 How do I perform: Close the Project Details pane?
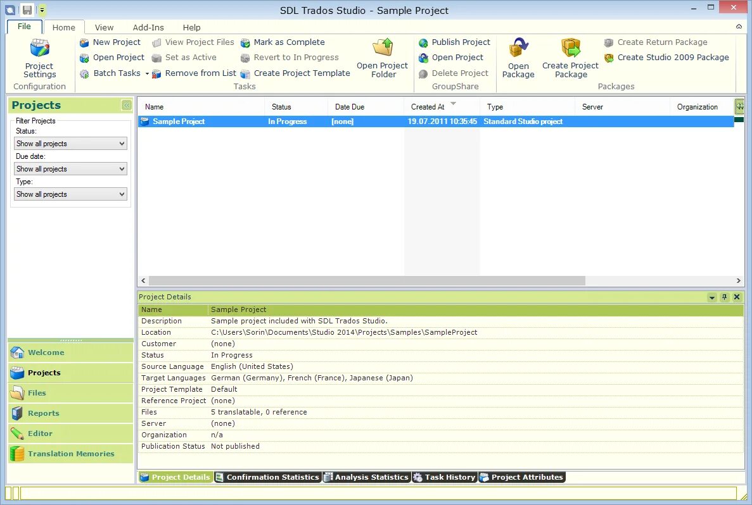737,297
